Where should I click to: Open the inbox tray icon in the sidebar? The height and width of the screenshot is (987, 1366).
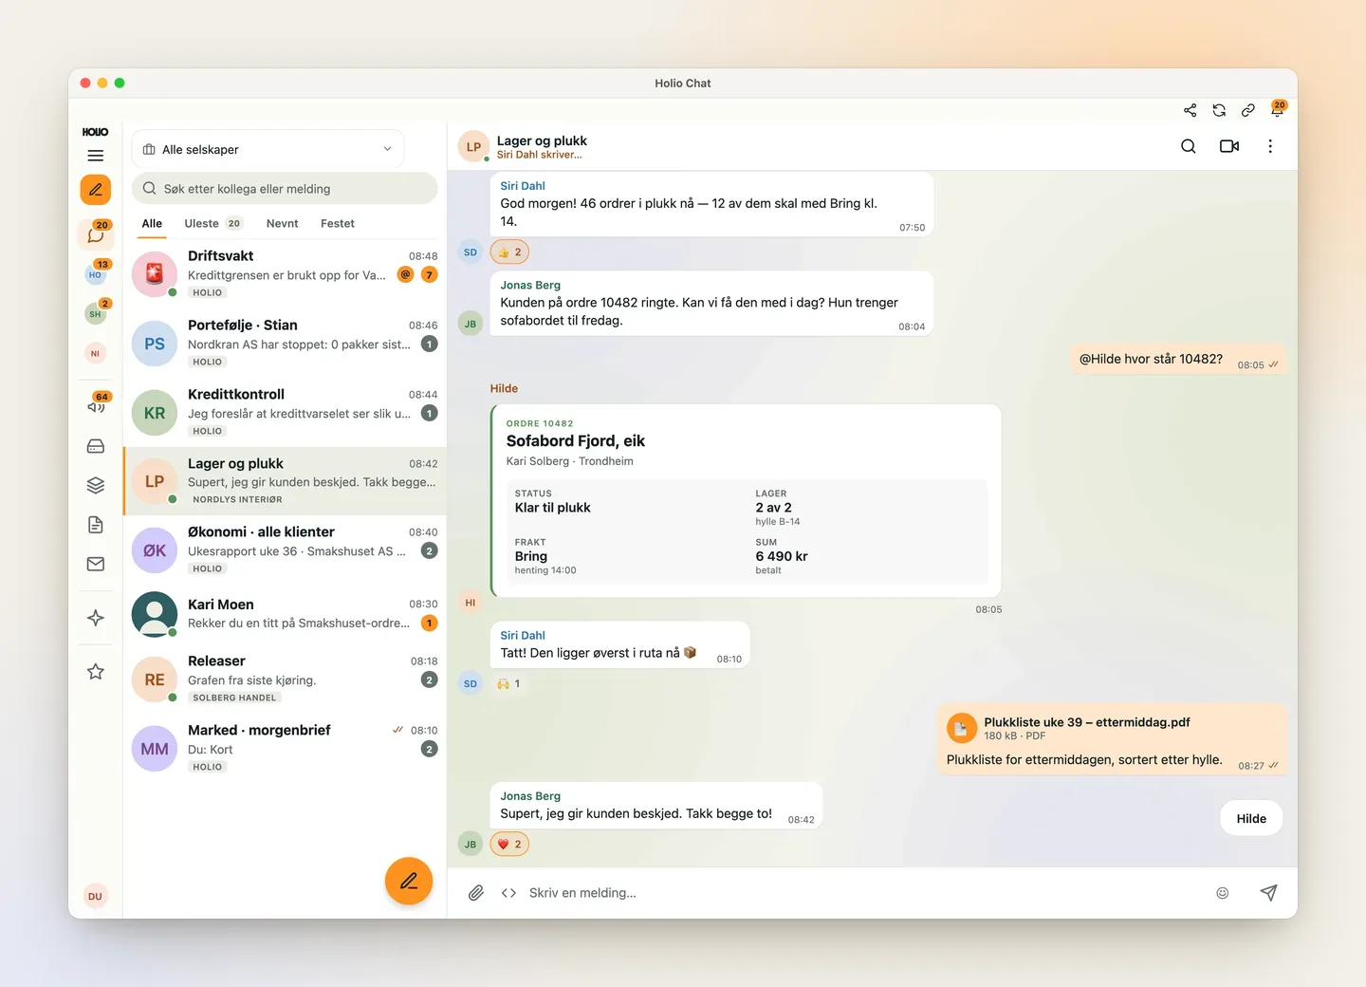[96, 446]
